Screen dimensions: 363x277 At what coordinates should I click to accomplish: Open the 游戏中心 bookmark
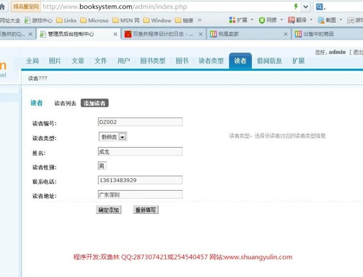tap(39, 20)
